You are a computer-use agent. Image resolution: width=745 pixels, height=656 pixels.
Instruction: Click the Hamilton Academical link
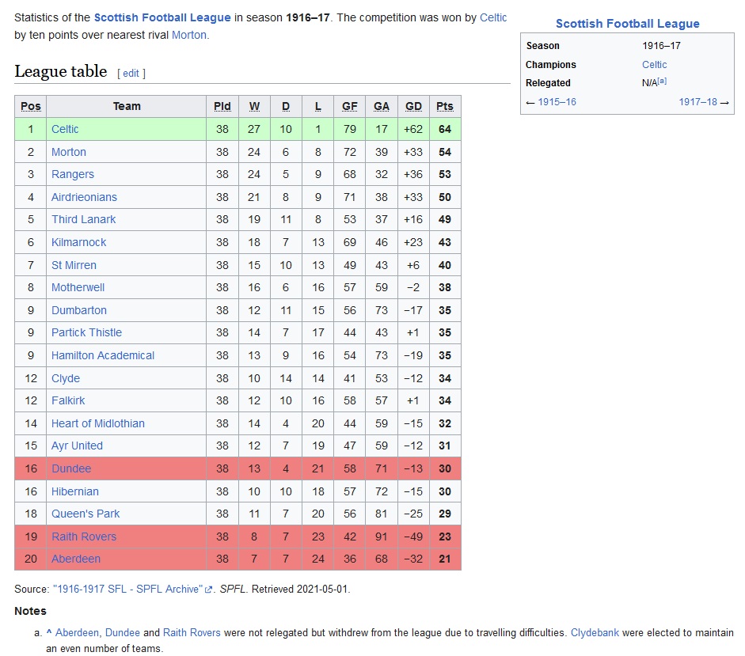pyautogui.click(x=103, y=355)
